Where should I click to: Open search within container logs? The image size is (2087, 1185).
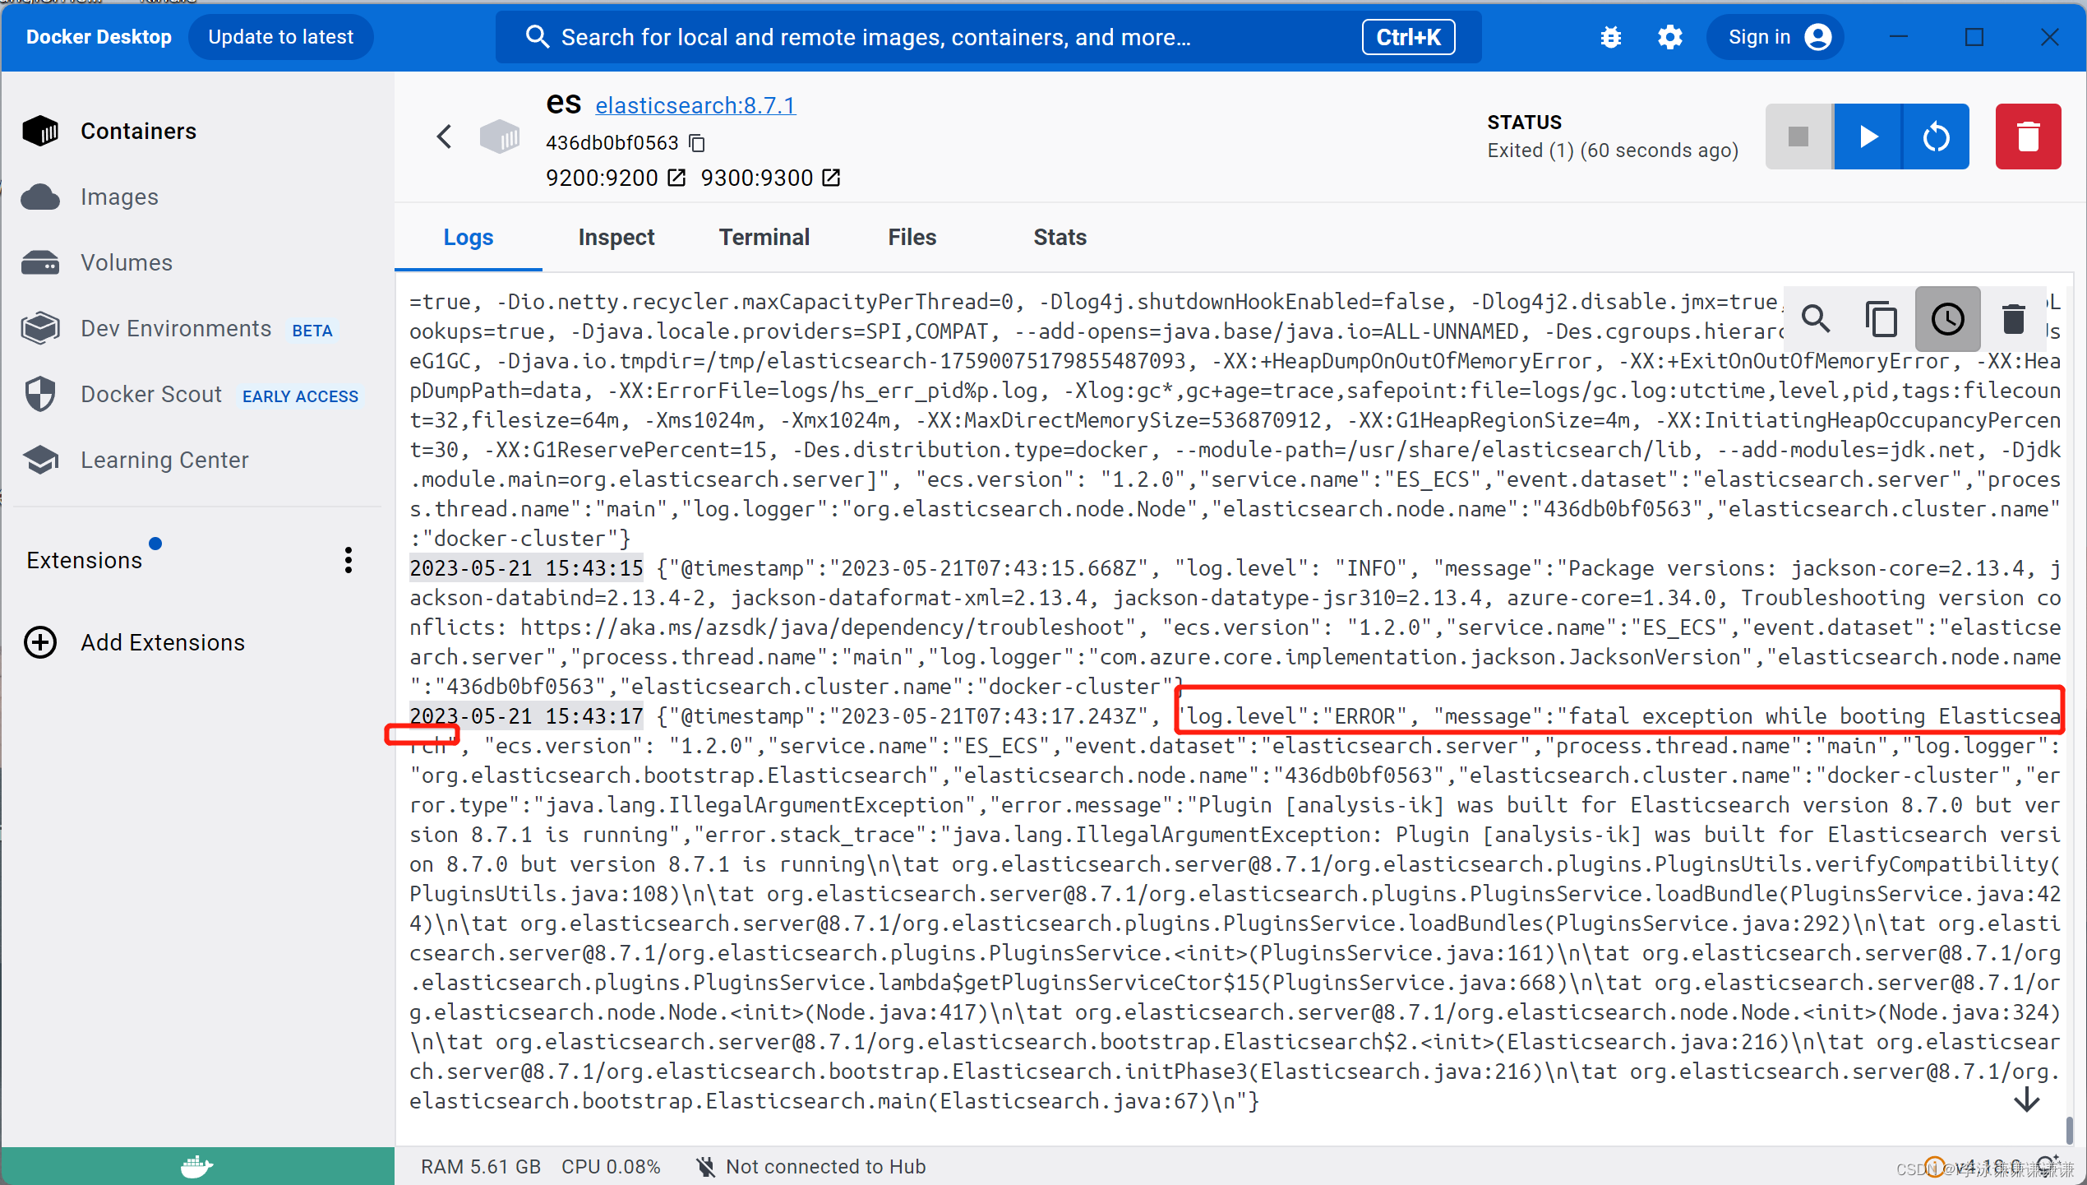(x=1817, y=319)
